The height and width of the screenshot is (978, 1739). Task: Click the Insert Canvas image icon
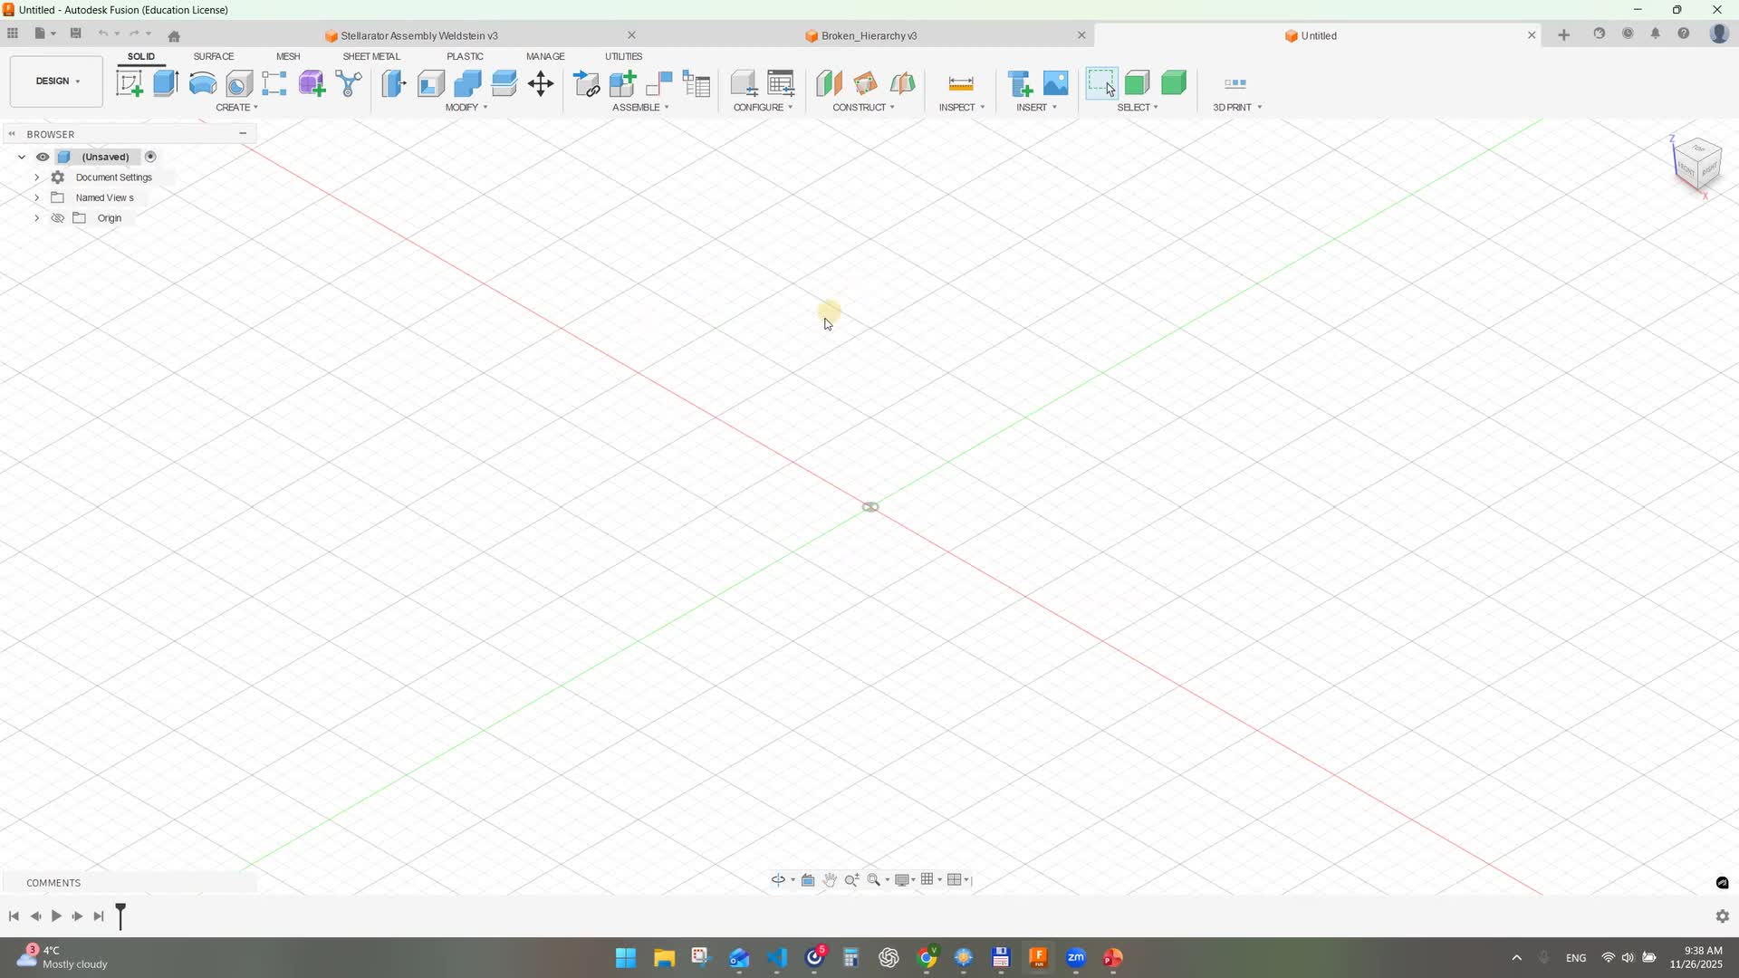1056,83
